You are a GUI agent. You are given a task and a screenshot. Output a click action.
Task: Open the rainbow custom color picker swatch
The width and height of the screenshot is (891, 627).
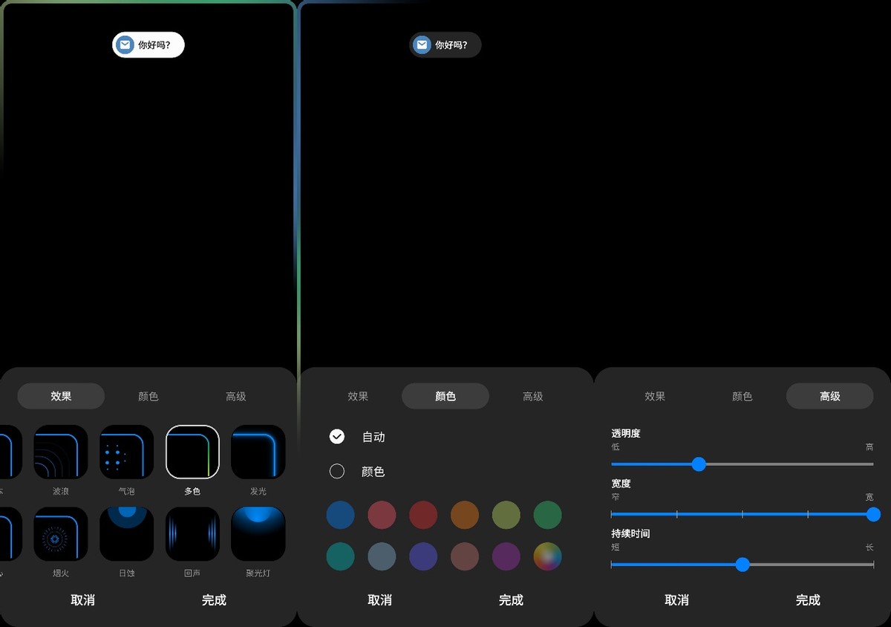(548, 556)
